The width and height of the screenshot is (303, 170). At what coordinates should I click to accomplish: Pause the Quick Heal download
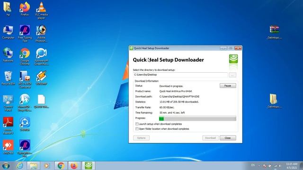point(228,85)
